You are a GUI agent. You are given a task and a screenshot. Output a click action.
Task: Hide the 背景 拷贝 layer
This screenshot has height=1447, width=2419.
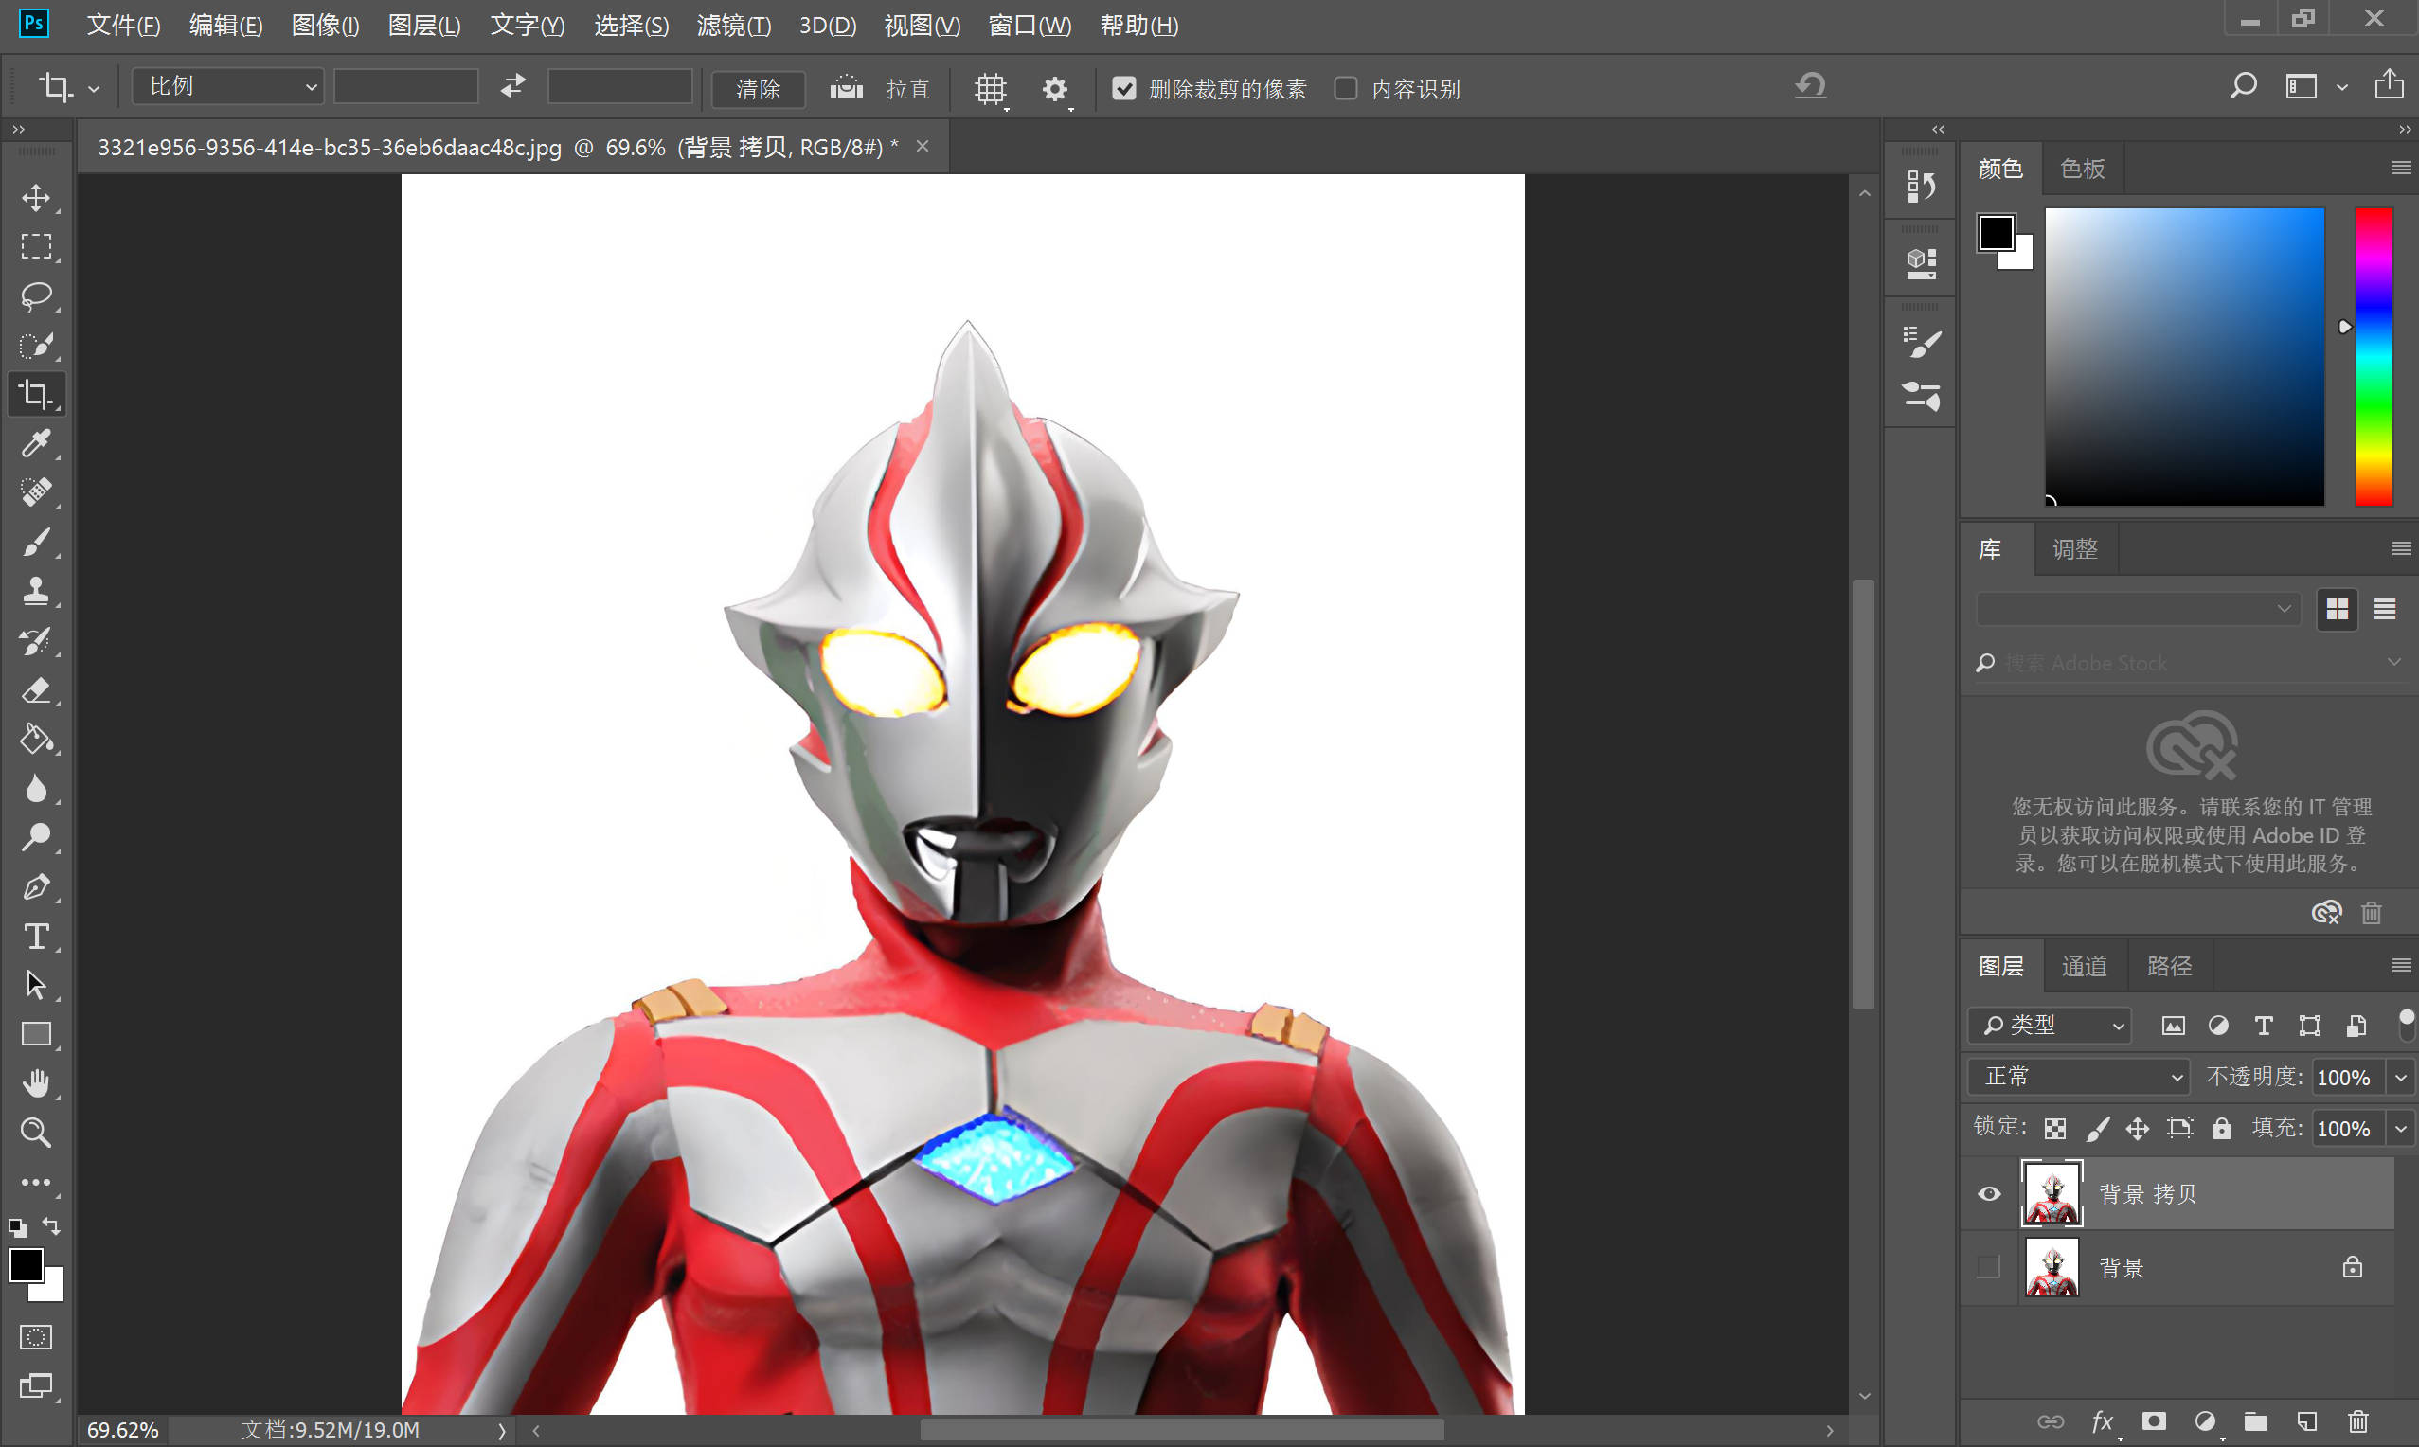(1989, 1193)
